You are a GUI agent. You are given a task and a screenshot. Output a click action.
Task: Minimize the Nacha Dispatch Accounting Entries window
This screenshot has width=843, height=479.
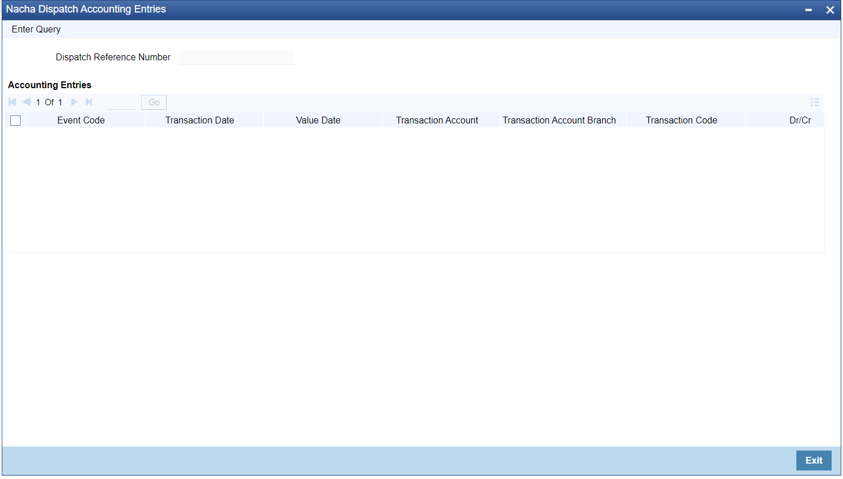pyautogui.click(x=808, y=10)
